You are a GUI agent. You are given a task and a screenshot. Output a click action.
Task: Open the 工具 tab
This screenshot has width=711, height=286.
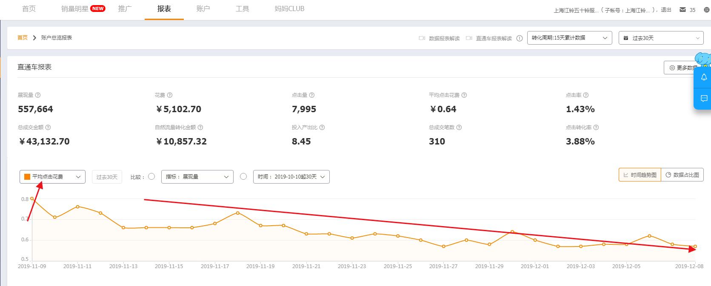[x=243, y=8]
